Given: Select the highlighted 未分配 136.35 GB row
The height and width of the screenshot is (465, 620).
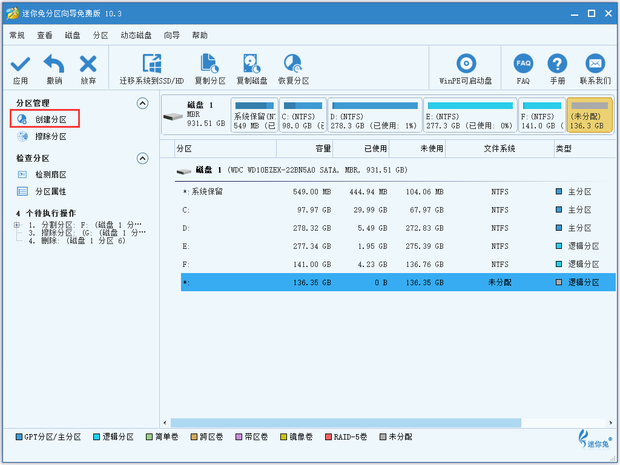Looking at the screenshot, I should coord(398,282).
